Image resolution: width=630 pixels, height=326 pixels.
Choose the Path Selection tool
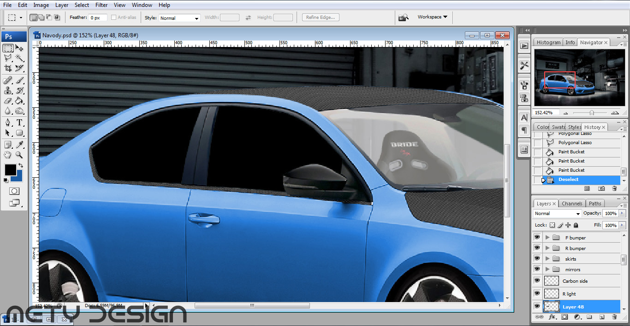8,133
